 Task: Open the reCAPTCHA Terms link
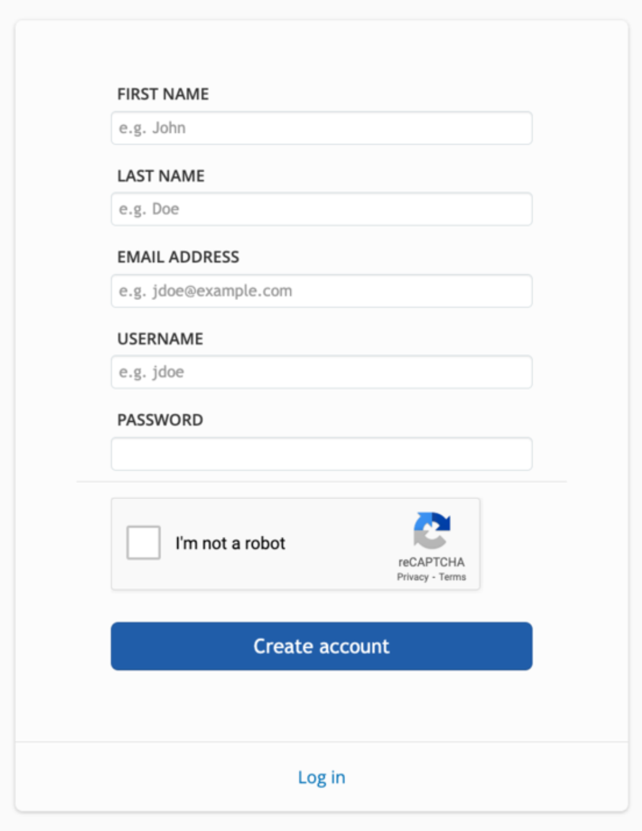click(452, 577)
